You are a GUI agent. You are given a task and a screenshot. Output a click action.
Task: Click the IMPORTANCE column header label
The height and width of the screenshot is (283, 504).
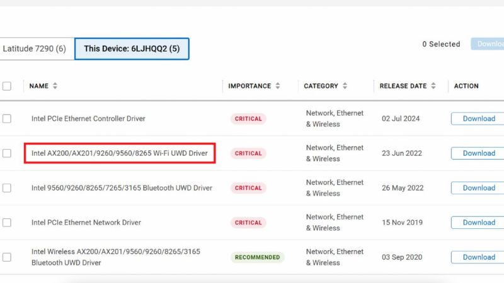(x=249, y=86)
